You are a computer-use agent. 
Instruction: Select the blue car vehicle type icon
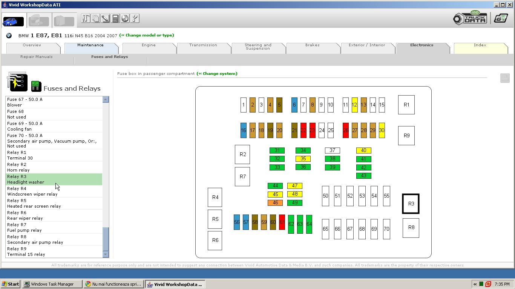tap(13, 21)
